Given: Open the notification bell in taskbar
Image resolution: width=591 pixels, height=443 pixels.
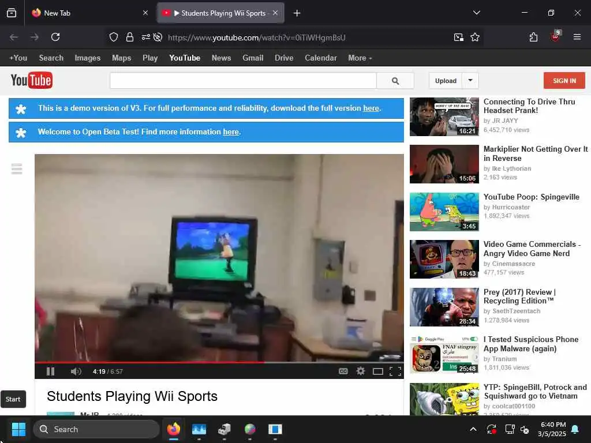Looking at the screenshot, I should pos(575,429).
